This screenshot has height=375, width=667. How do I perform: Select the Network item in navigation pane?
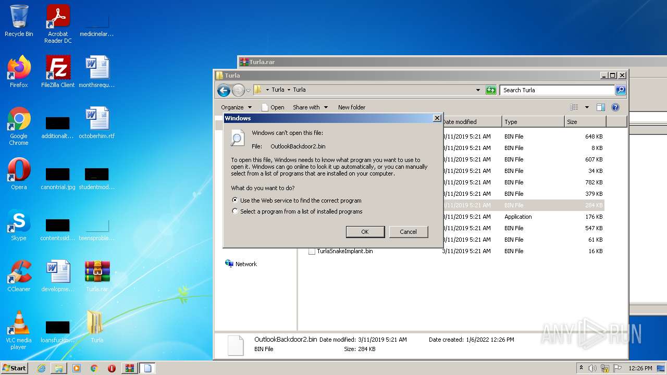241,264
